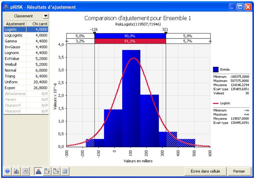Open the Classement ranking dropdown
The image size is (255, 179).
click(x=45, y=15)
